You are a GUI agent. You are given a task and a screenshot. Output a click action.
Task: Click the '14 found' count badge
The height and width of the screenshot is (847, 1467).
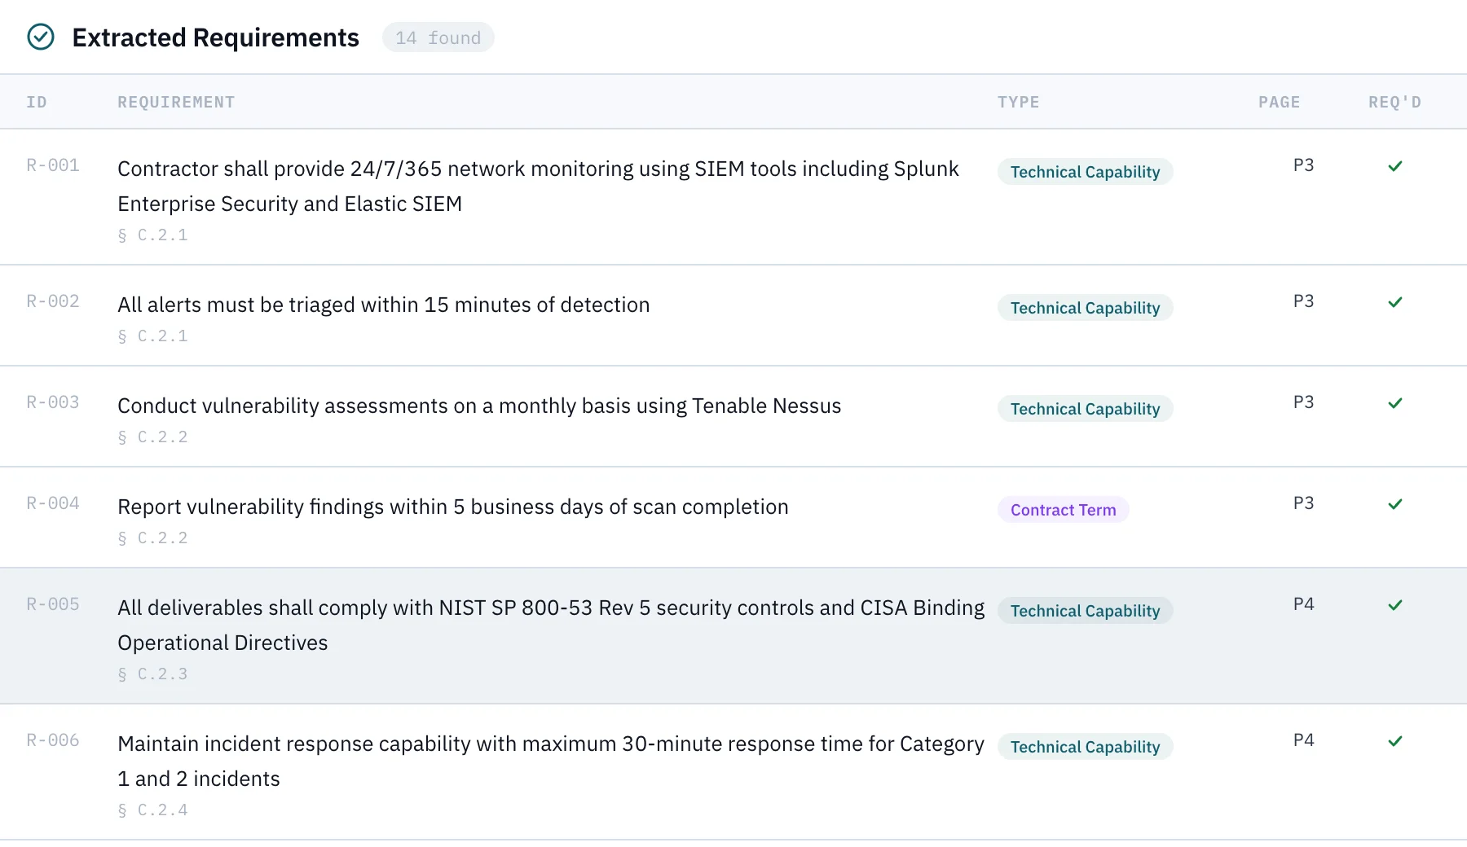point(438,37)
